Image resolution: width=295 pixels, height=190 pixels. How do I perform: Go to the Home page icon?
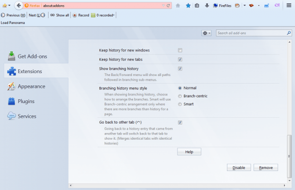point(178,6)
